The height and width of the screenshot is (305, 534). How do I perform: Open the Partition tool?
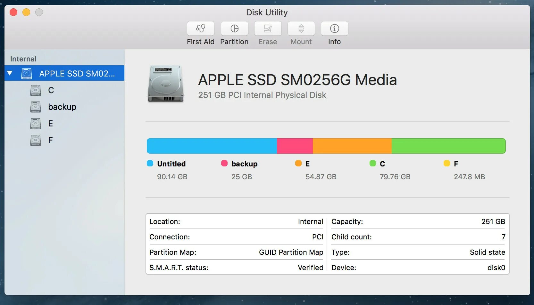coord(234,28)
